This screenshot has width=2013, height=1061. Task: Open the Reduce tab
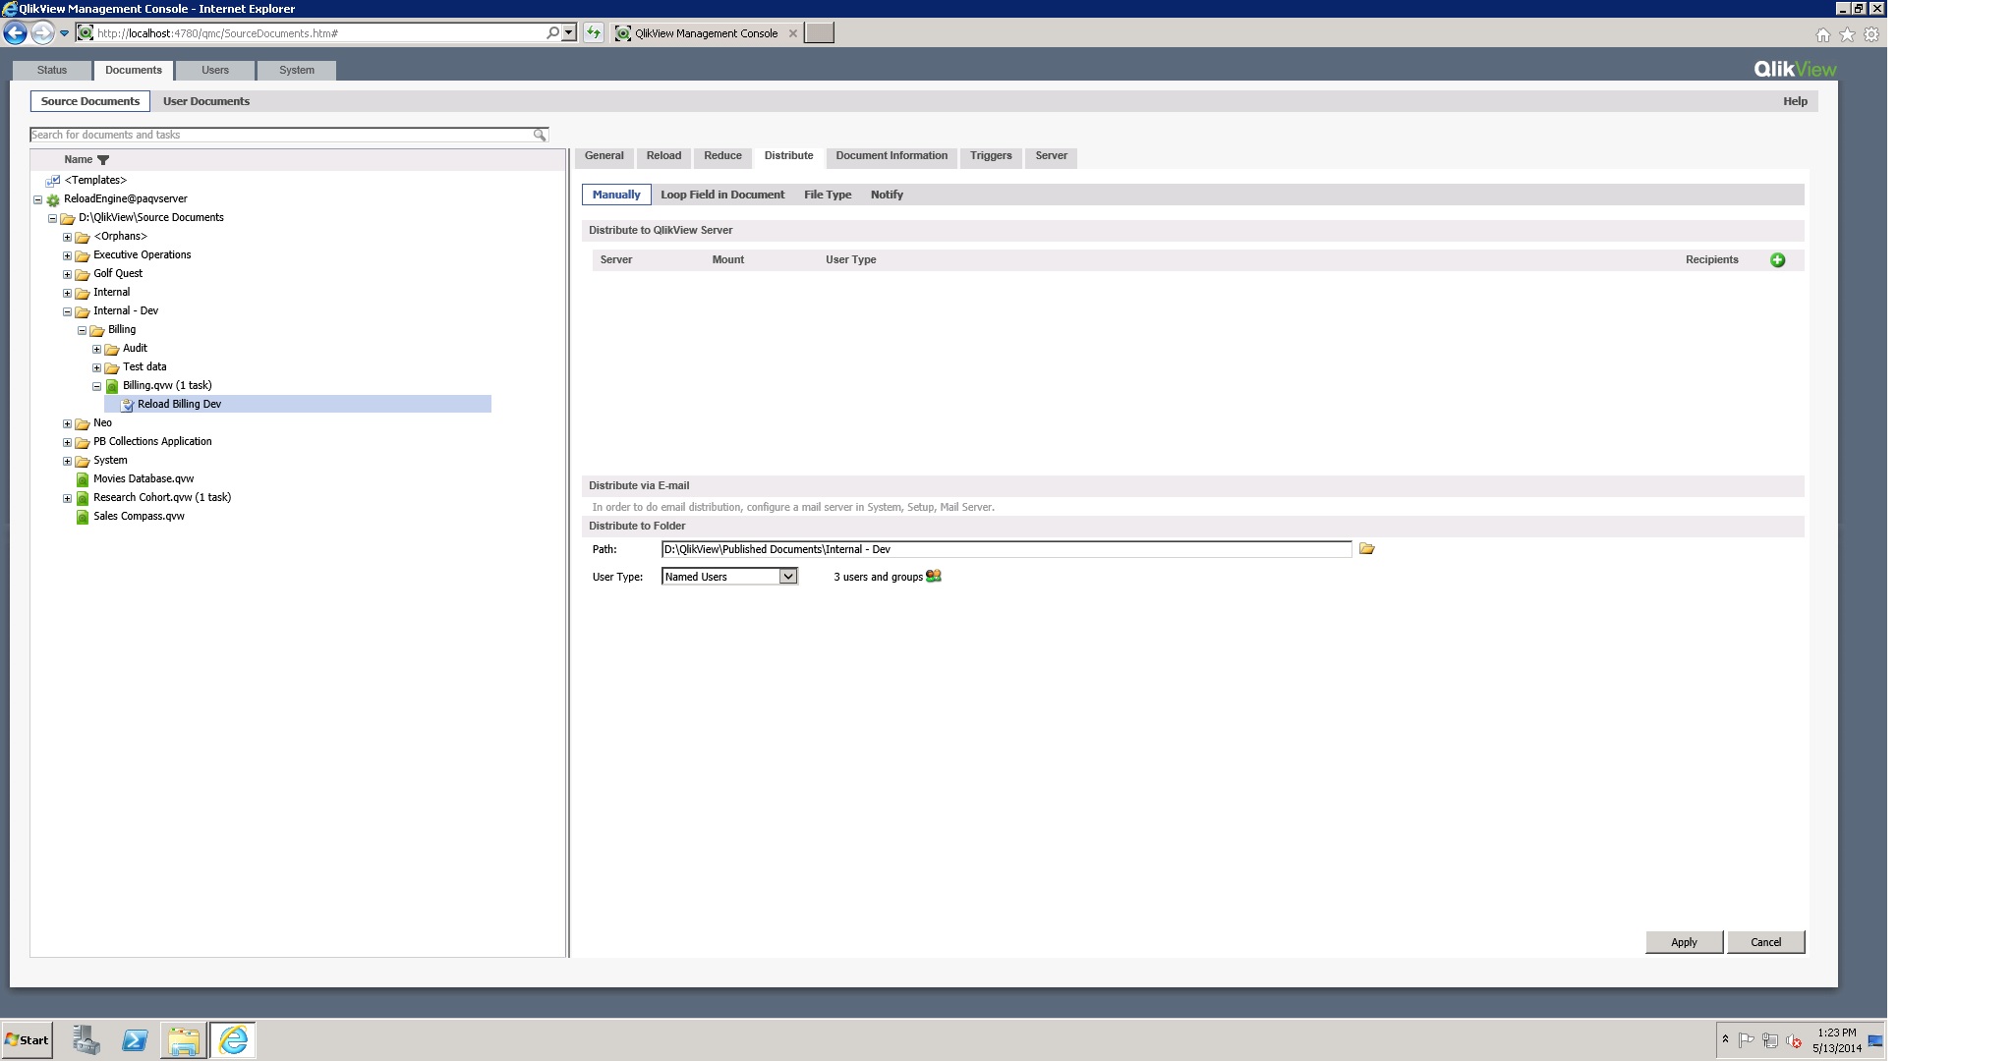tap(722, 156)
